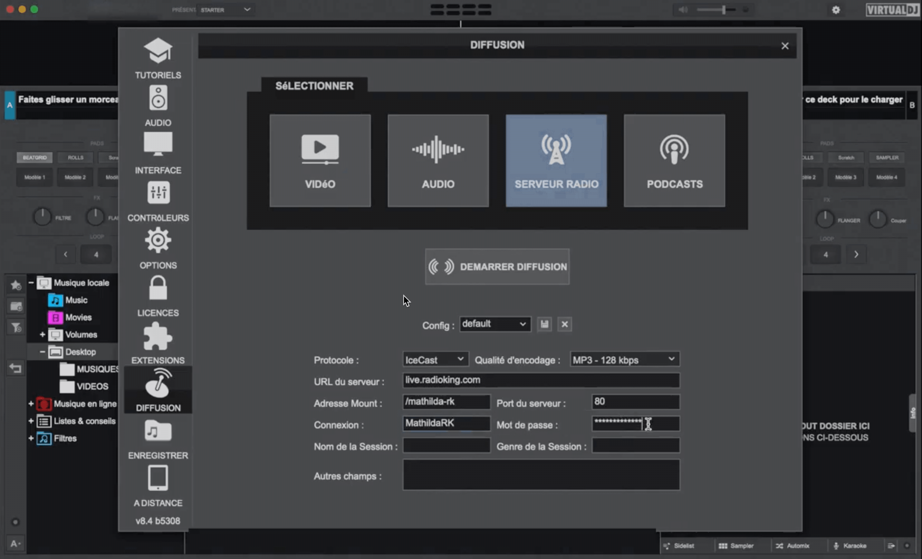Open the Automix panel
The image size is (922, 559).
click(792, 546)
